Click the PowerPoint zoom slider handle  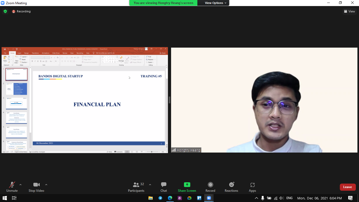(x=152, y=152)
